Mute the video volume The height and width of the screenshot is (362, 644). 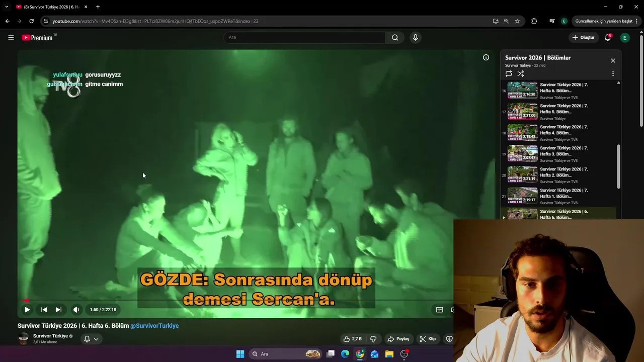(x=76, y=310)
